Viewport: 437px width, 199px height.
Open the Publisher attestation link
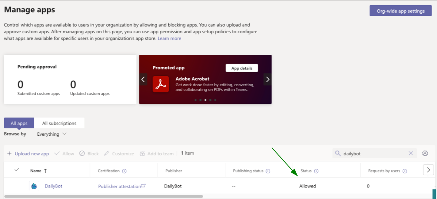(x=119, y=186)
